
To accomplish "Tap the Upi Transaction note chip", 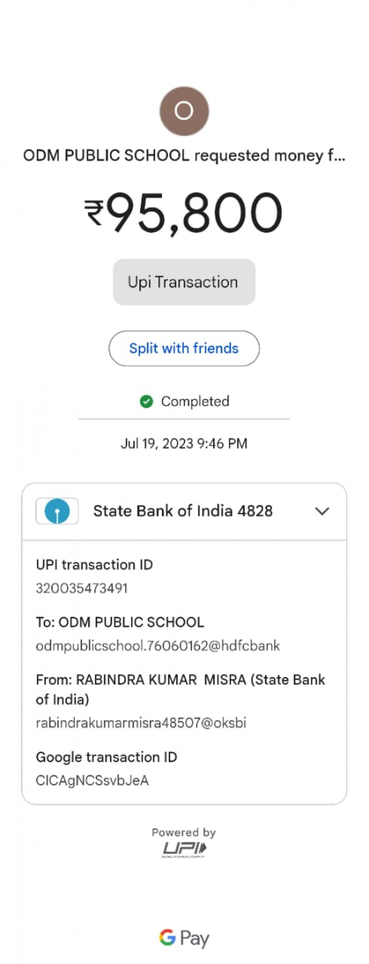I will 184,282.
